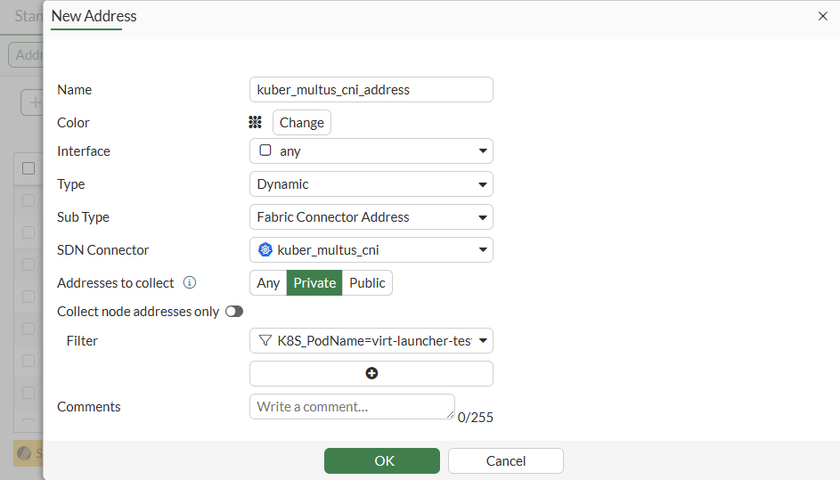Click the funnel icon in the Filter field
Screen dimensions: 840x480
(x=265, y=340)
